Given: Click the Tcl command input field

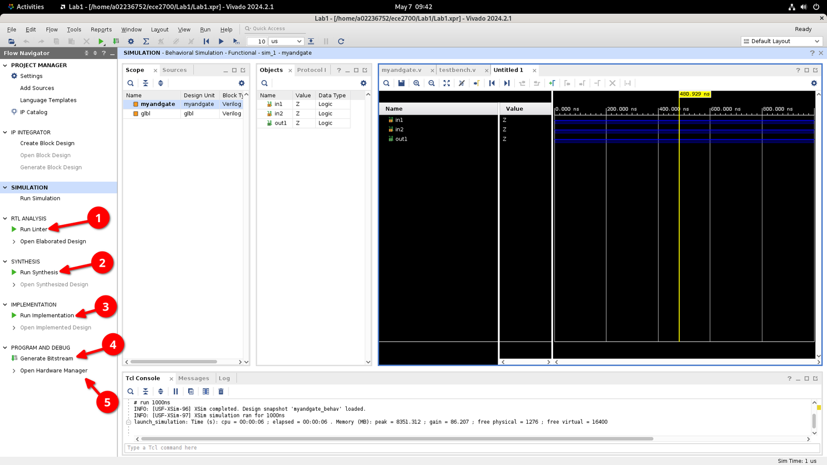Looking at the screenshot, I should pyautogui.click(x=472, y=448).
